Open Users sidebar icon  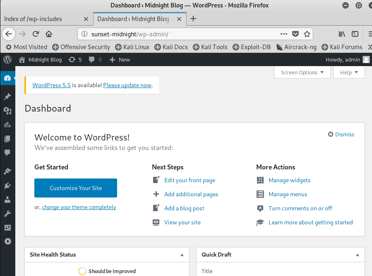pos(7,200)
